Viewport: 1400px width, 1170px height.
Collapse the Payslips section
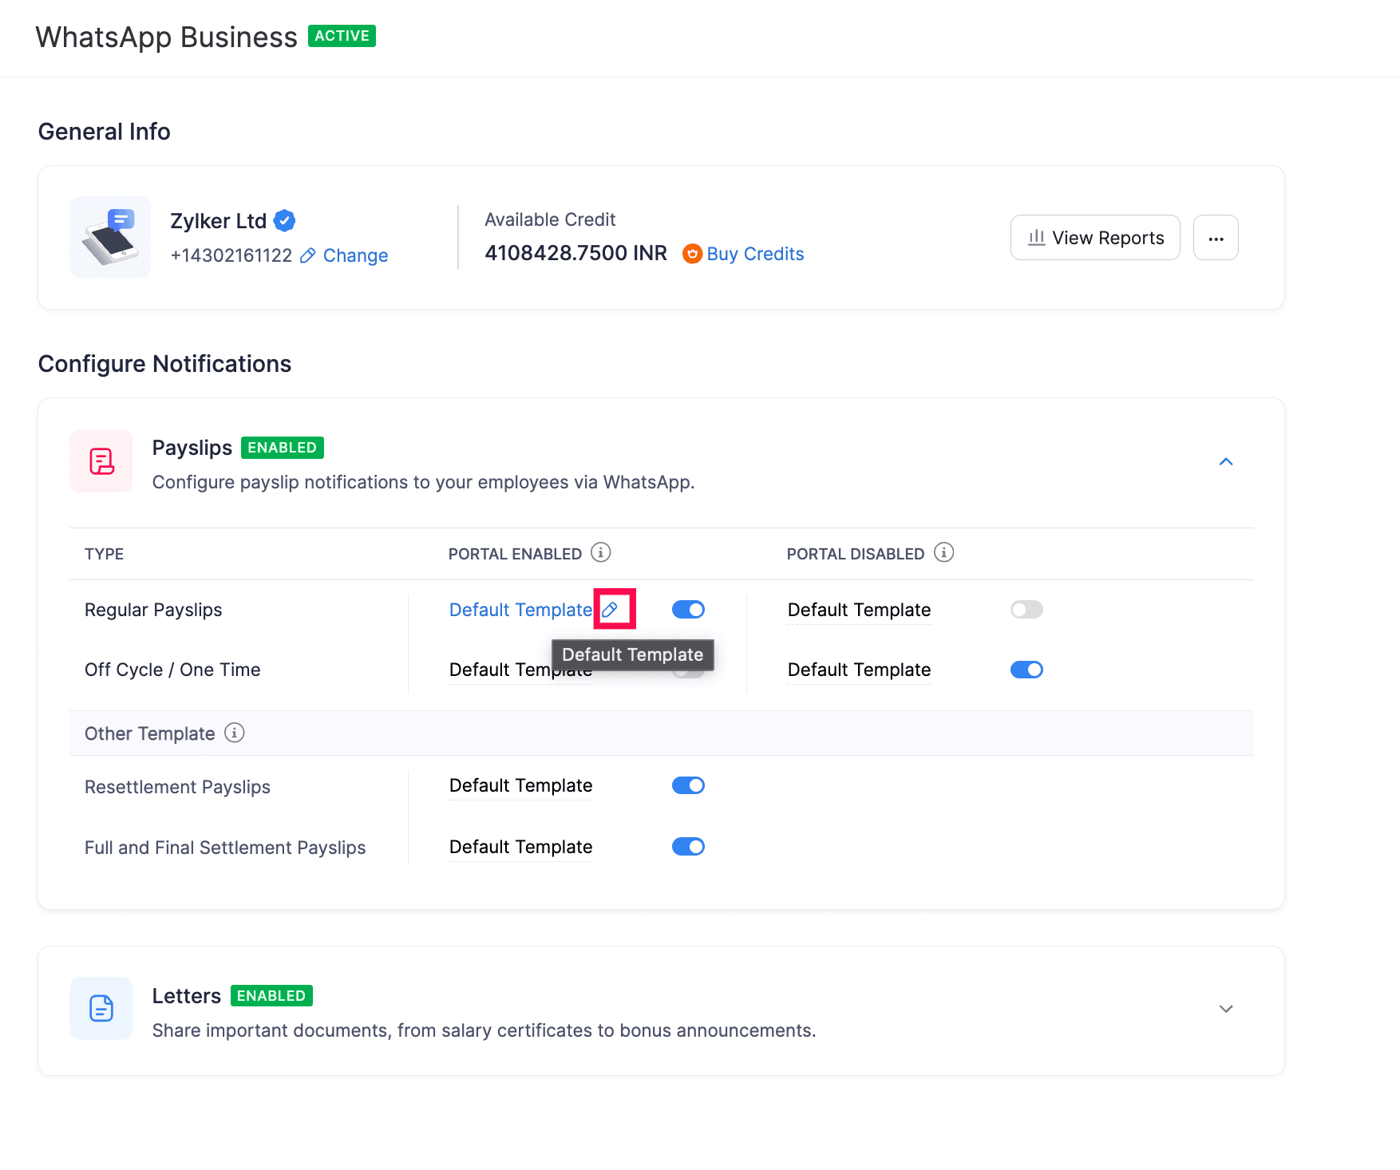(1226, 461)
